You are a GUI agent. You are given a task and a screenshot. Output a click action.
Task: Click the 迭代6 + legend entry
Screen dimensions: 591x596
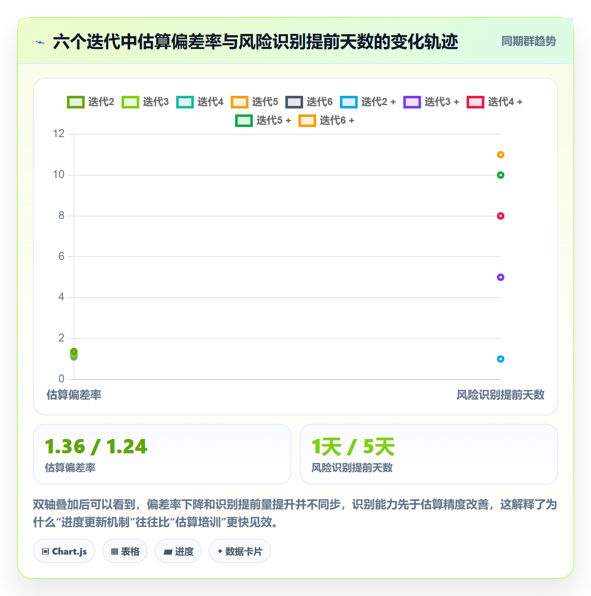(x=326, y=121)
